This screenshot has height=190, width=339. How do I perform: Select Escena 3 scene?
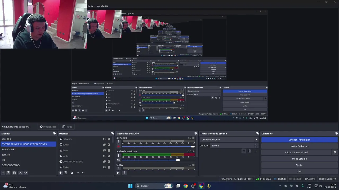pos(28,139)
